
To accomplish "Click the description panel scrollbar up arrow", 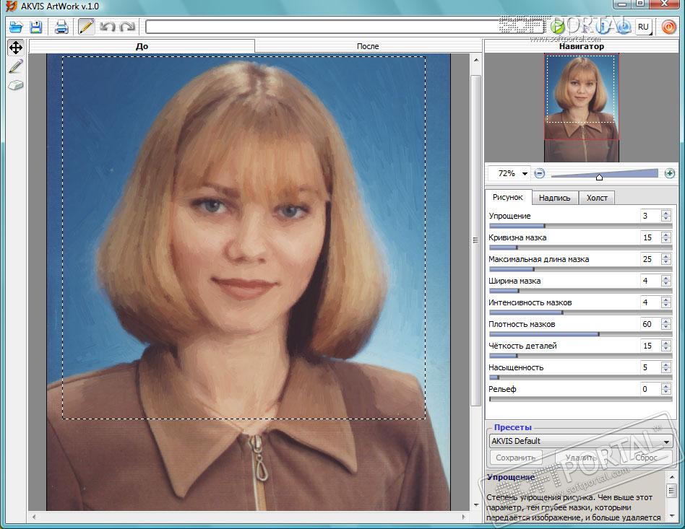I will (x=672, y=478).
